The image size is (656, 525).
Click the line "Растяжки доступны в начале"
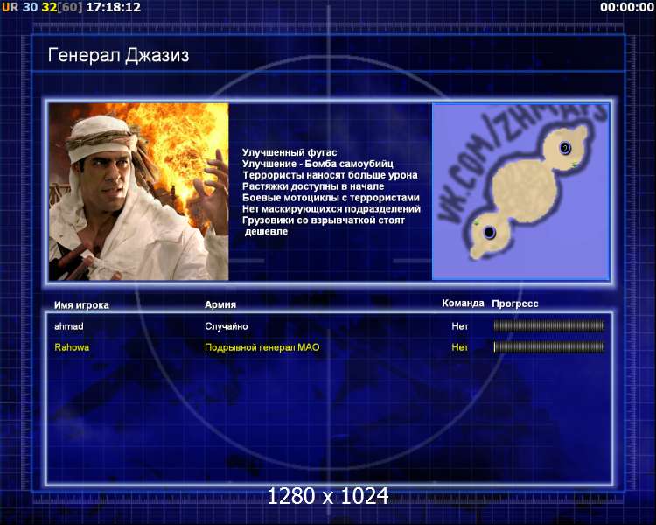313,186
